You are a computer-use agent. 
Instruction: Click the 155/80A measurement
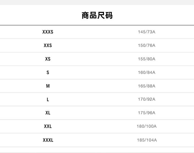(x=146, y=59)
